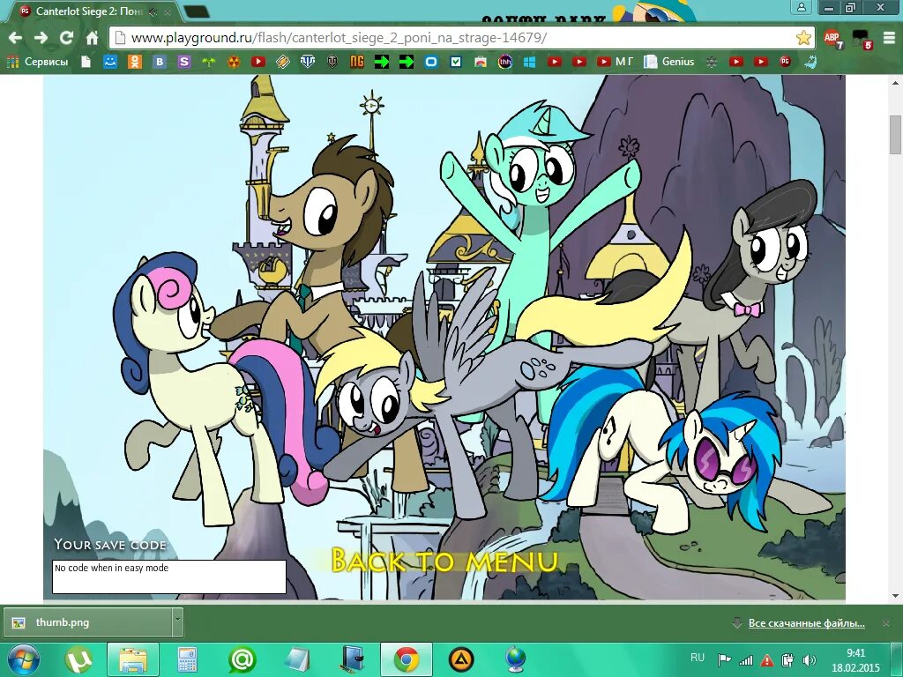Select the Canterlot Siege 2 tab

[x=93, y=11]
